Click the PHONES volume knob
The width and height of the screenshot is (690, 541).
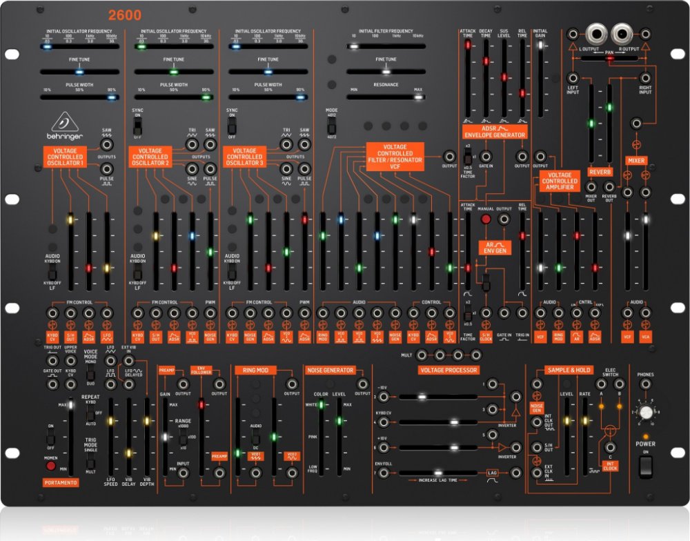pyautogui.click(x=645, y=413)
